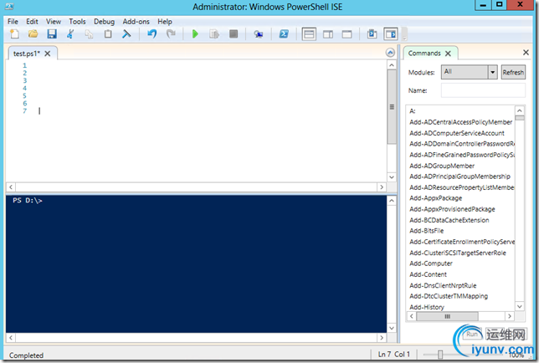The image size is (539, 363).
Task: Select Add-ADGroupMember command
Action: (442, 166)
